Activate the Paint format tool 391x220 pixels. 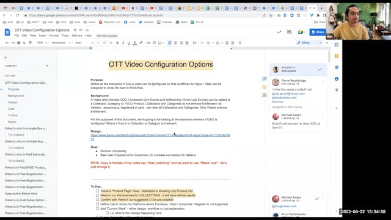[x=30, y=43]
